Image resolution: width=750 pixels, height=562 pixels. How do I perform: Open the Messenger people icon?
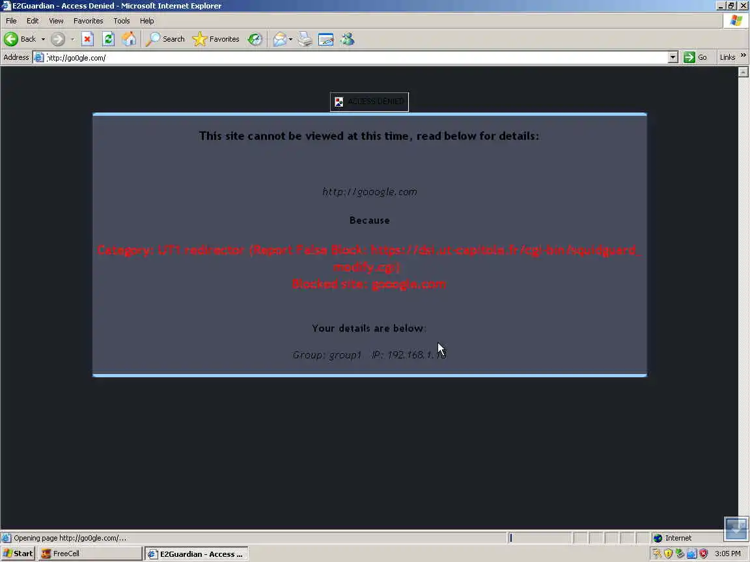(x=348, y=39)
